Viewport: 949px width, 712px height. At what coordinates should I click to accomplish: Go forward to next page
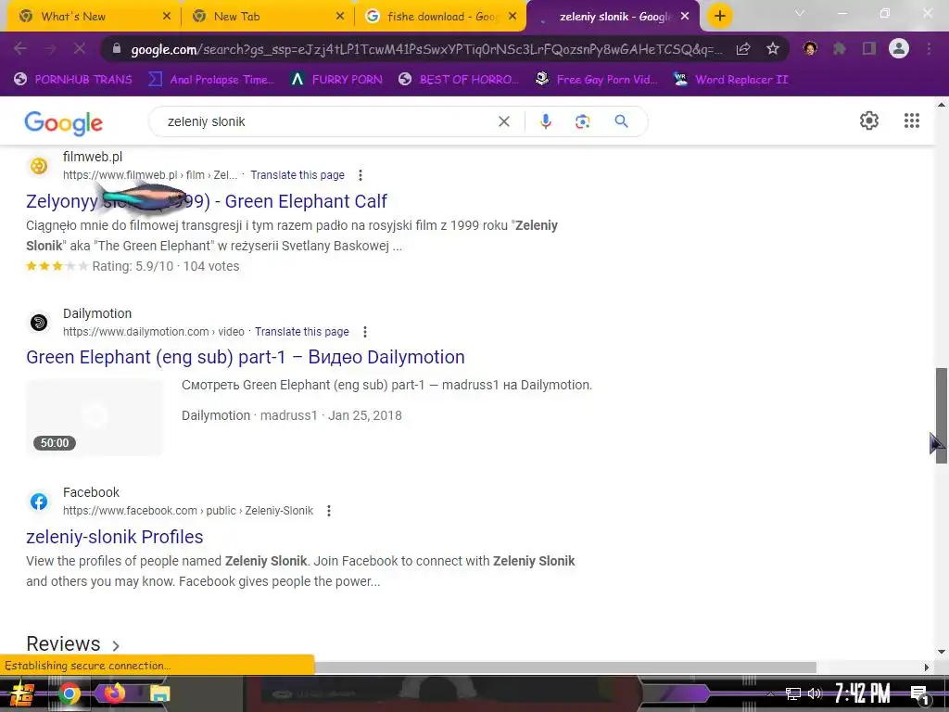[50, 48]
